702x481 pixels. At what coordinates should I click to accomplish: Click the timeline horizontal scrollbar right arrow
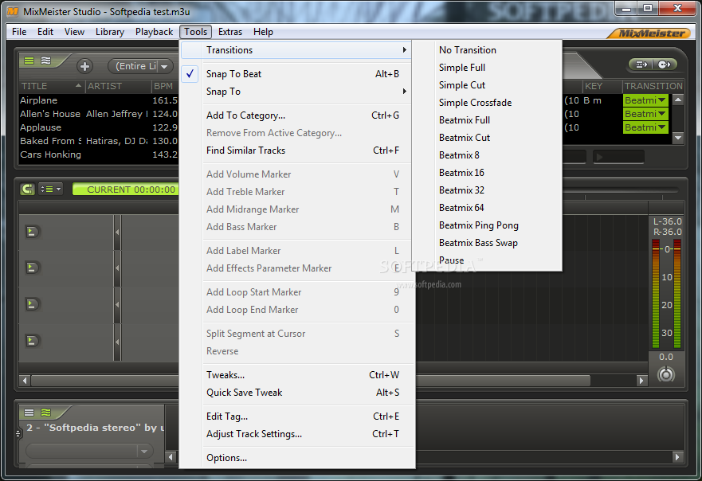click(641, 381)
